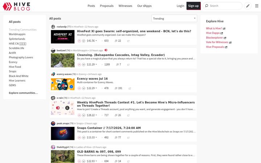Downvote the Ecency waves Jul 16 post

click(84, 88)
